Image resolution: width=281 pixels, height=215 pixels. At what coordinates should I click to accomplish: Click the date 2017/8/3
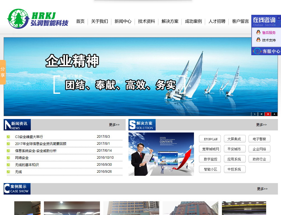[x=103, y=137]
